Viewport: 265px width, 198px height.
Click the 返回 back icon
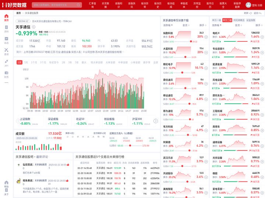[x=260, y=13]
